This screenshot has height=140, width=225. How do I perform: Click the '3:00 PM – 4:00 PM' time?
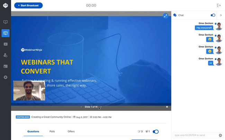(102, 117)
